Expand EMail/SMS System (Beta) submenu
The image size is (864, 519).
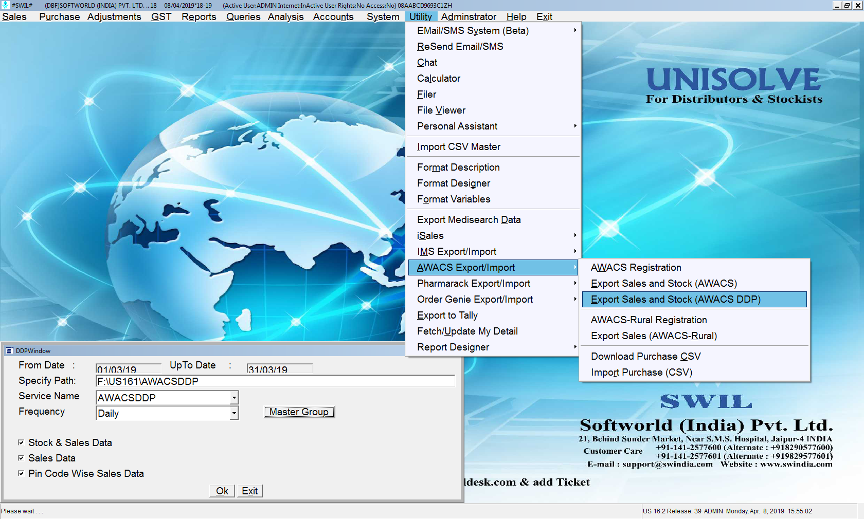575,30
